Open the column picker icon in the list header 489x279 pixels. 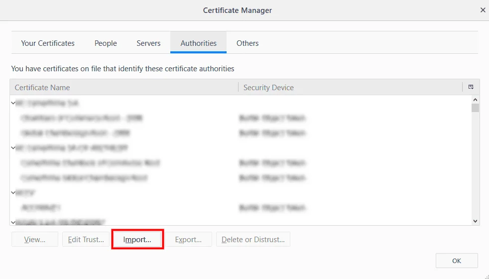click(471, 87)
